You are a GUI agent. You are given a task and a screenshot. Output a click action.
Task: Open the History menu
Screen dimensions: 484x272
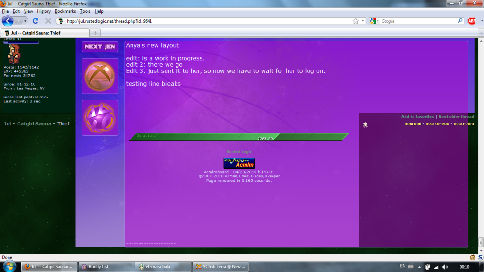tap(44, 11)
